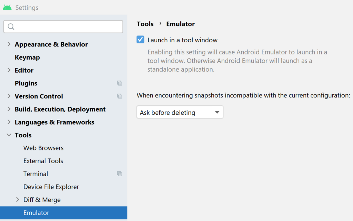Click the Enabling this setting description text
Screen dimensions: 353x221
pyautogui.click(x=237, y=61)
